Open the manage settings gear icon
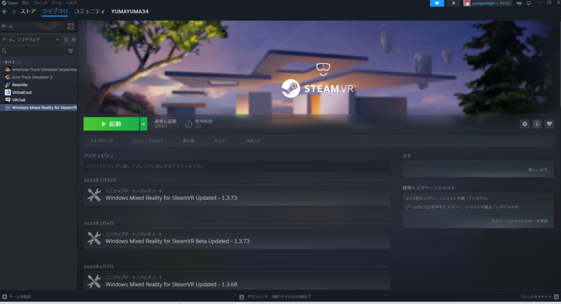 [x=524, y=124]
